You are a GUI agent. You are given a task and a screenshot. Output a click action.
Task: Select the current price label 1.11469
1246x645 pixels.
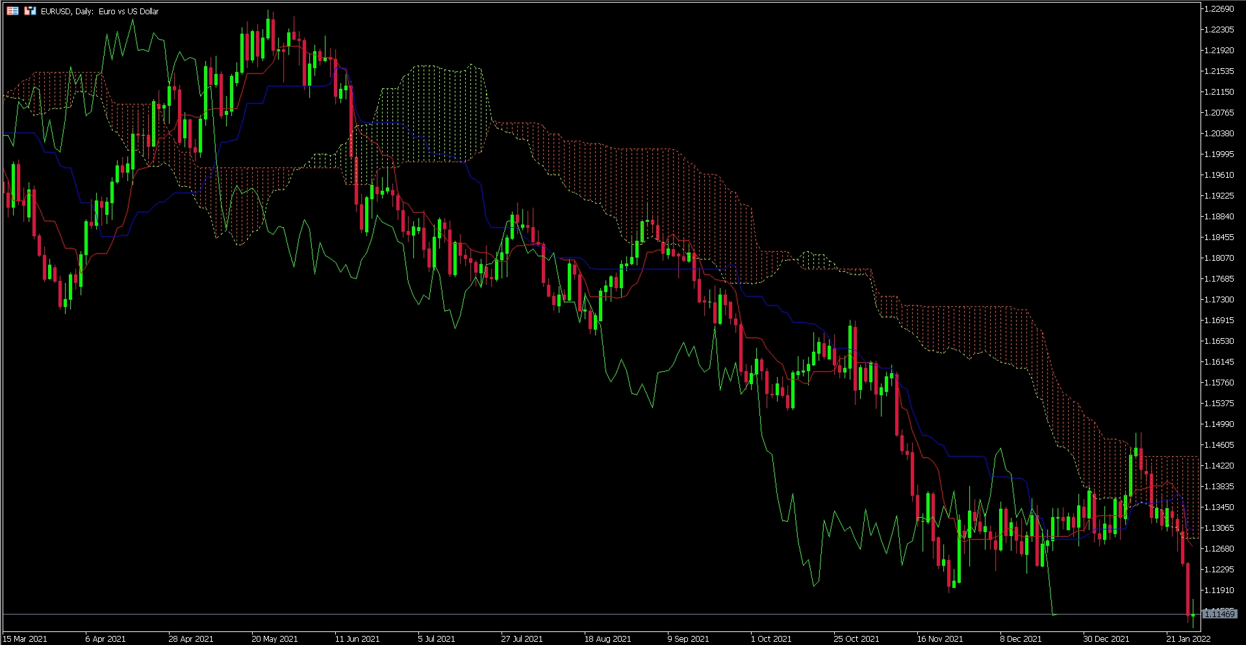coord(1219,614)
